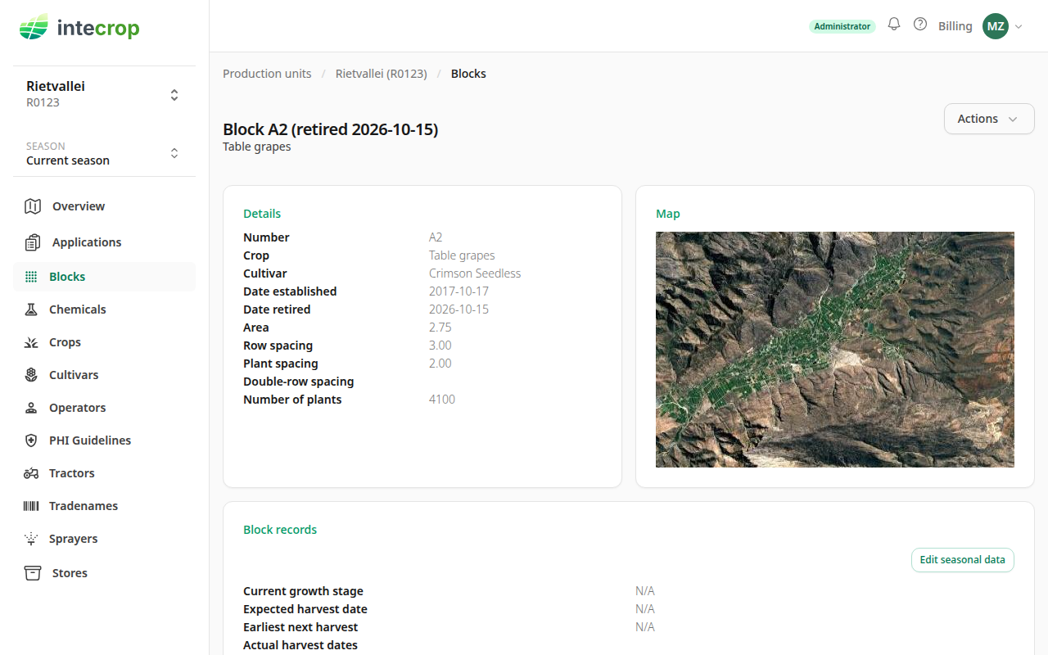Click the Operators person icon
The height and width of the screenshot is (655, 1048).
pos(31,408)
